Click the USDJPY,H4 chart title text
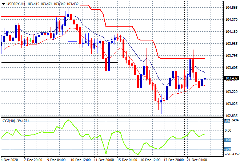 16,4
